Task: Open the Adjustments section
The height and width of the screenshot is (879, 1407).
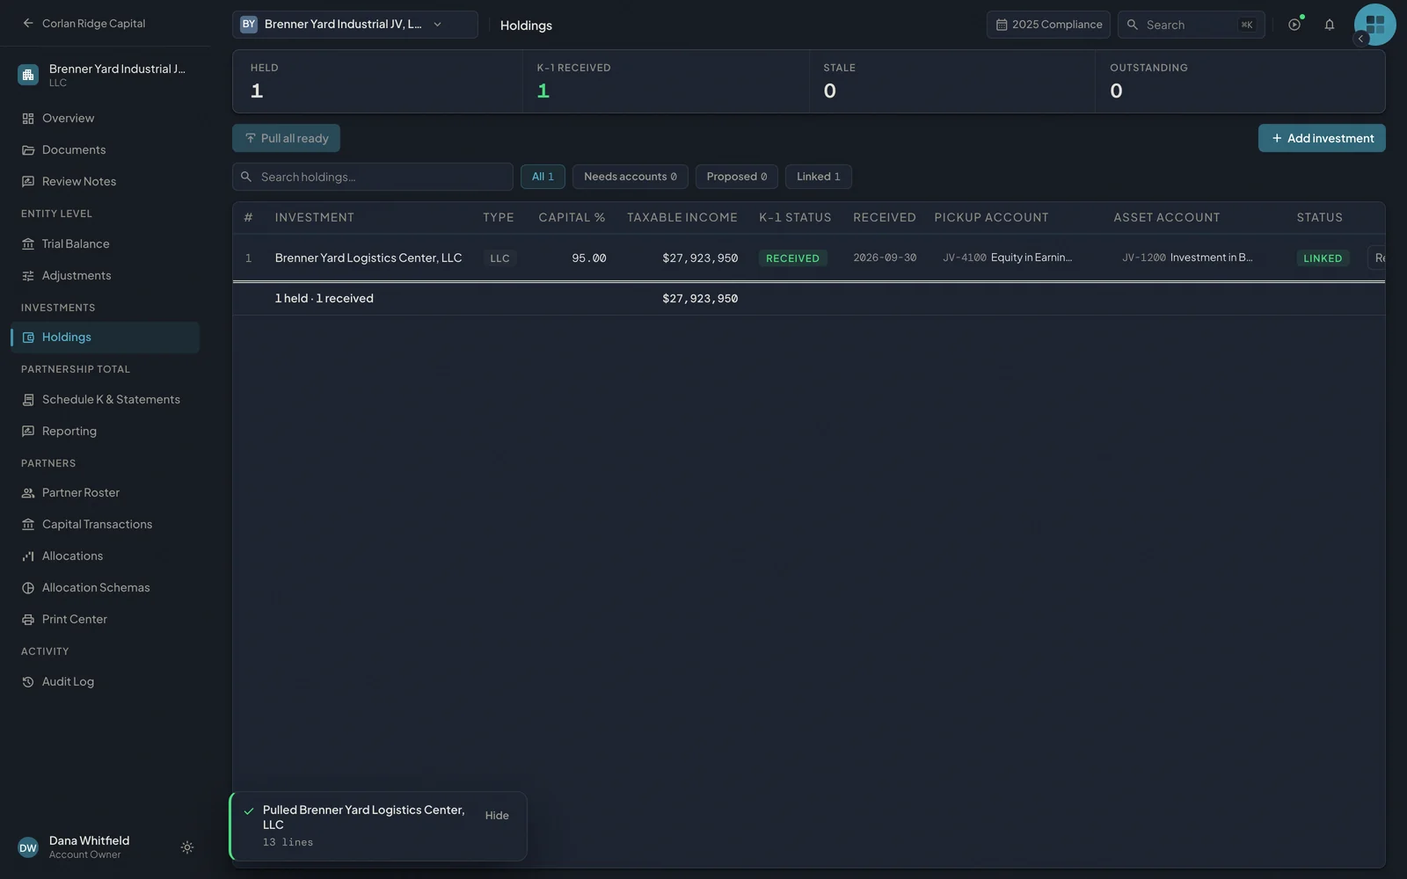Action: tap(105, 276)
